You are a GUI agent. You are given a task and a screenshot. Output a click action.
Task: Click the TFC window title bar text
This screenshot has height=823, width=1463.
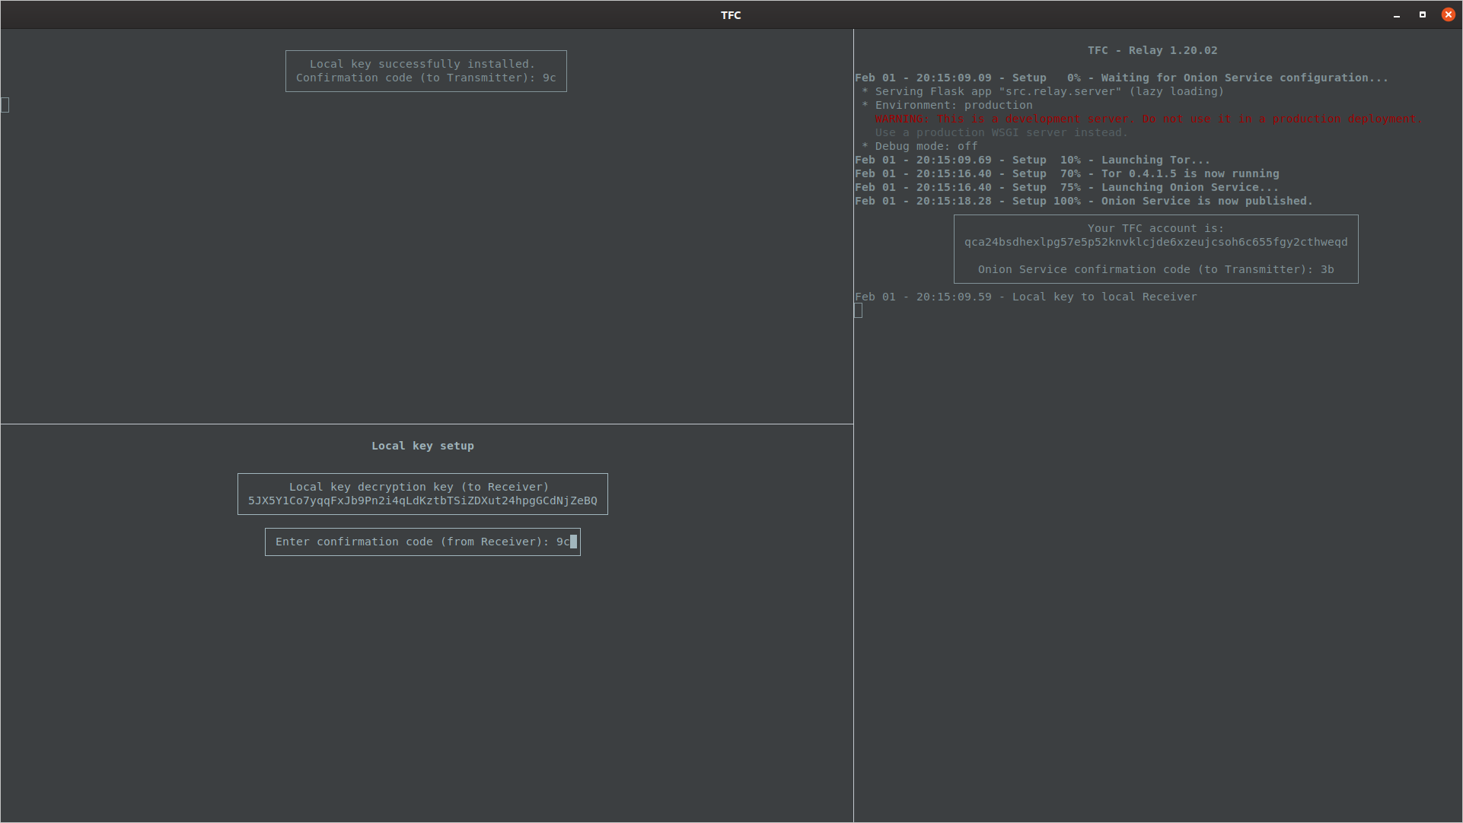tap(731, 14)
